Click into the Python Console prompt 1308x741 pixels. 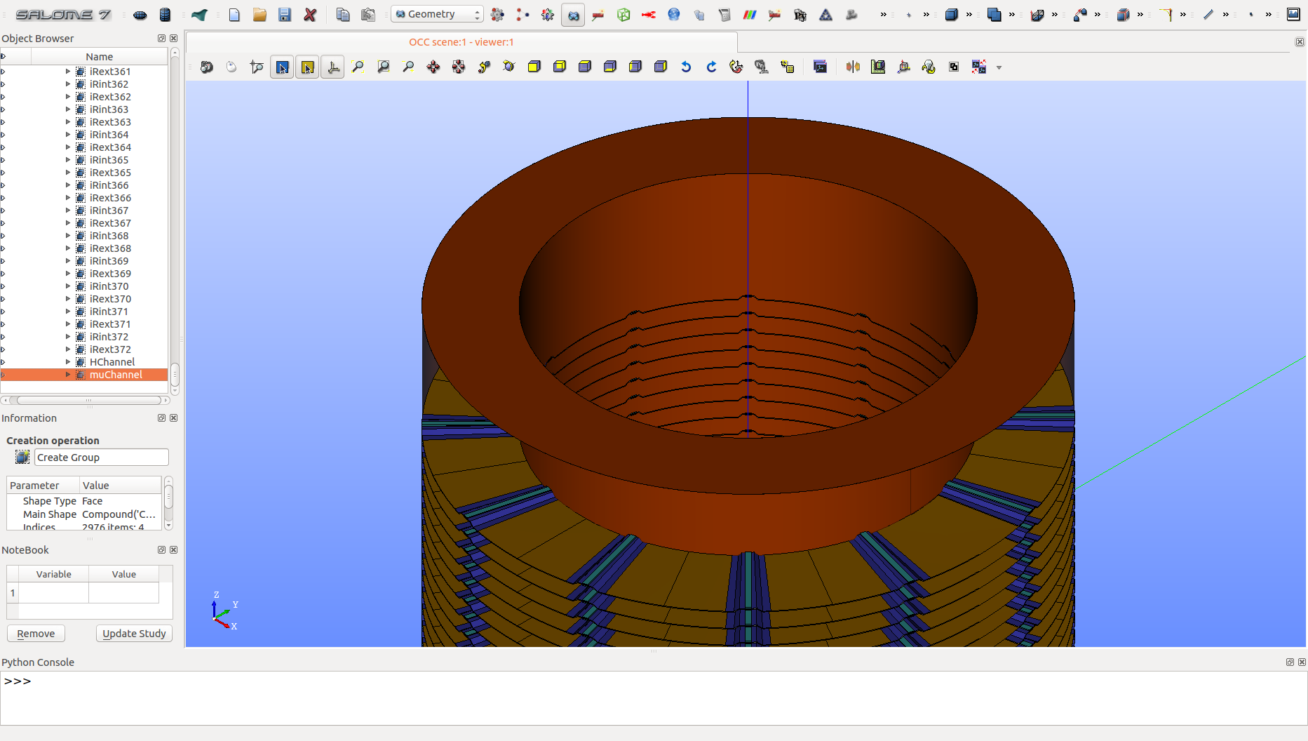coord(654,698)
